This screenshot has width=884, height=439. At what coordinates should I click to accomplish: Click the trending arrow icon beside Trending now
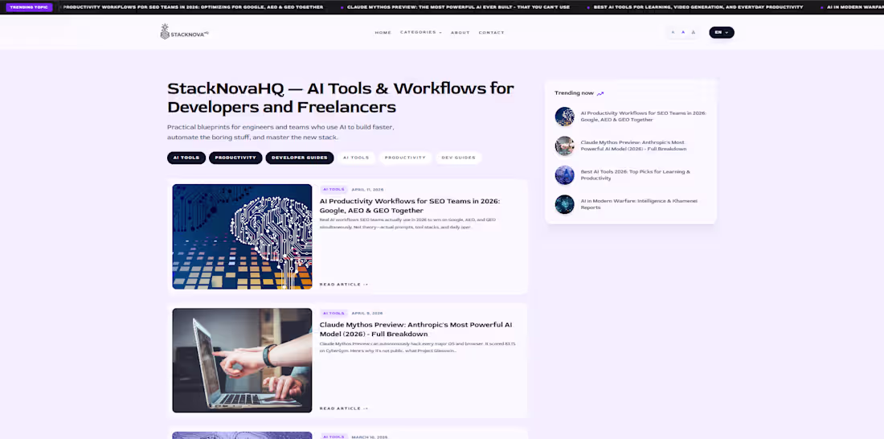(x=600, y=93)
